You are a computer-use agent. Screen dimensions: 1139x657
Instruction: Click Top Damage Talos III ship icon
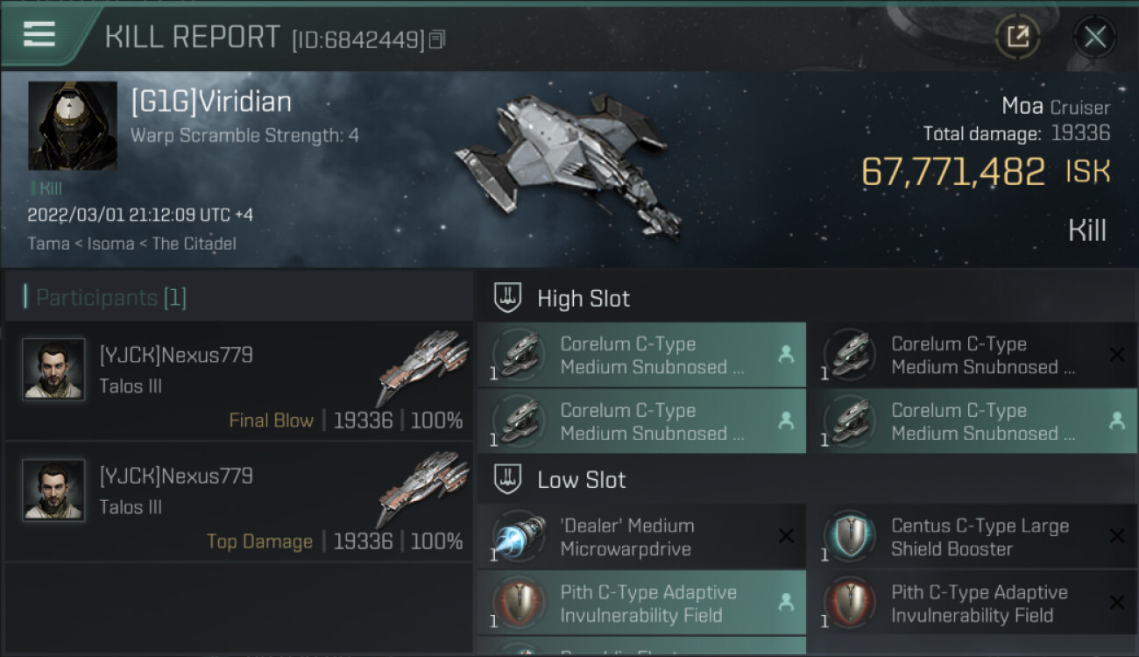coord(422,489)
